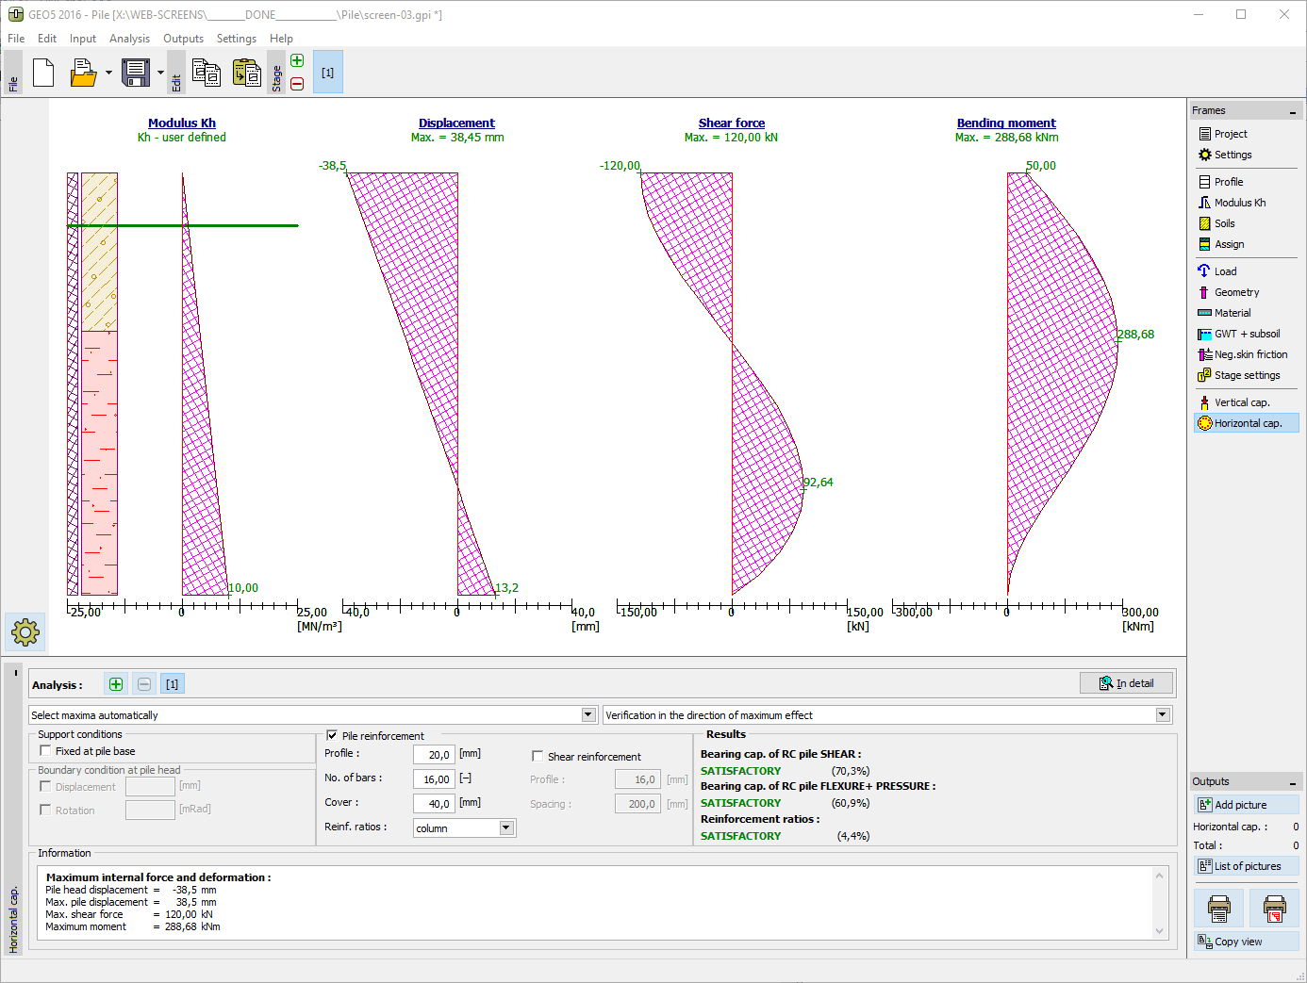
Task: Enable Fixed at pile base checkbox
Action: click(x=45, y=751)
